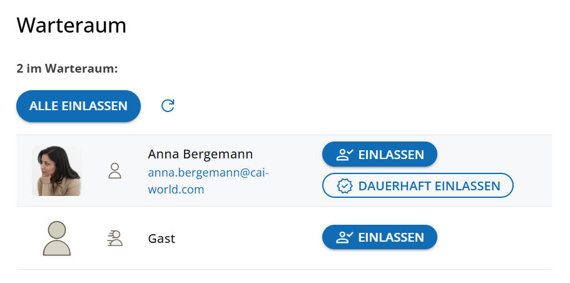Click Anna Bergemann's profile photo
Image resolution: width=570 pixels, height=283 pixels.
click(x=57, y=171)
